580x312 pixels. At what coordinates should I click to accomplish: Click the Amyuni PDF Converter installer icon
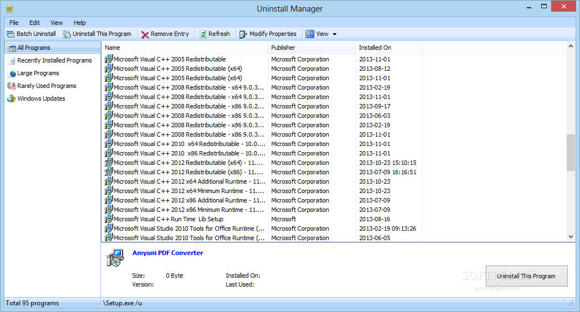[115, 258]
